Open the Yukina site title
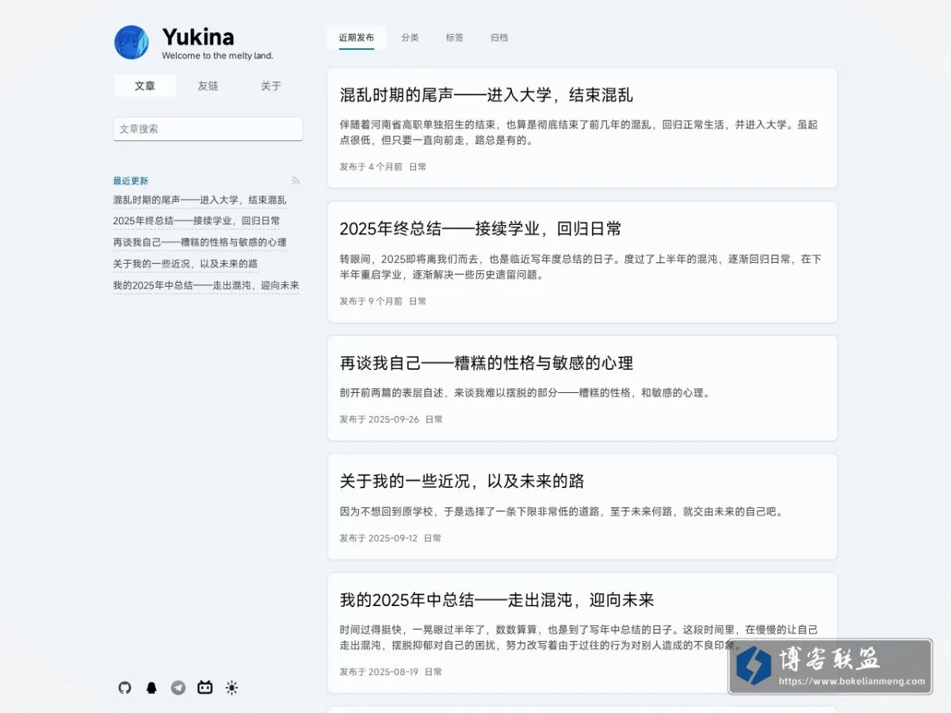This screenshot has height=713, width=951. [x=198, y=37]
